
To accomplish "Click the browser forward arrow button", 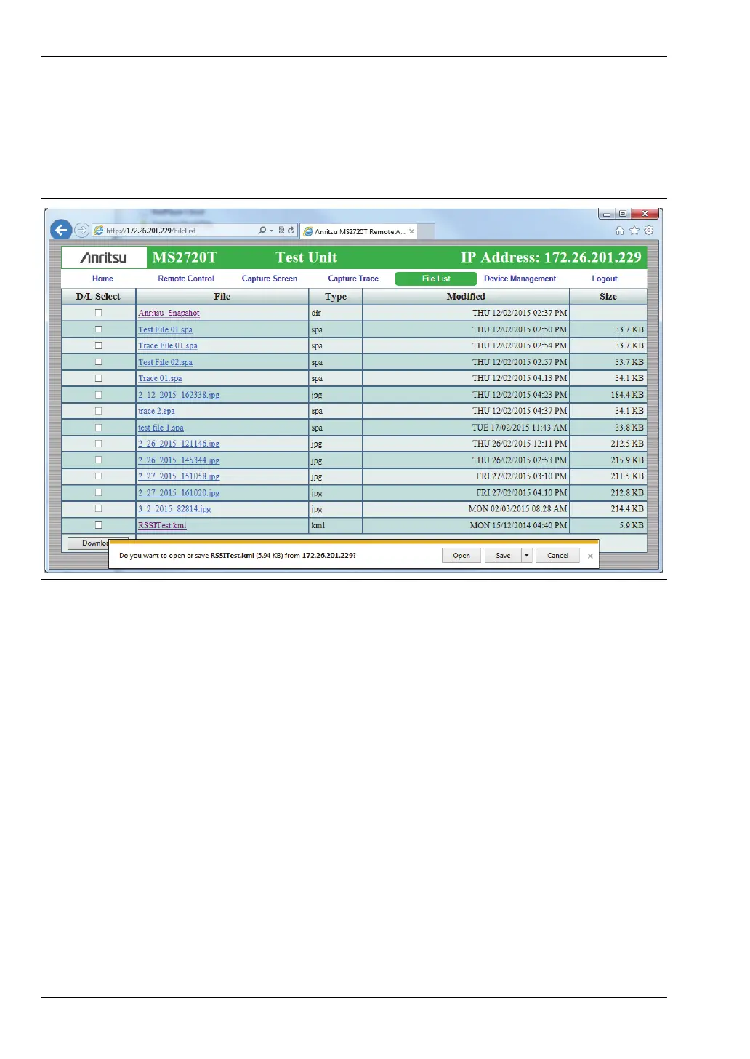I will pos(81,231).
